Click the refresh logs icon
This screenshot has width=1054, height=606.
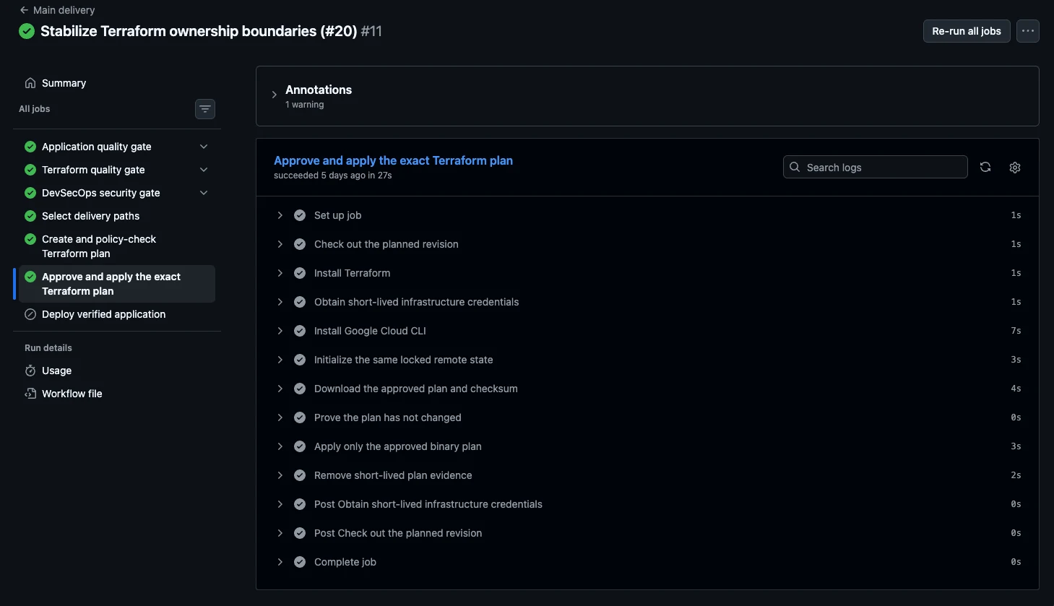[985, 167]
